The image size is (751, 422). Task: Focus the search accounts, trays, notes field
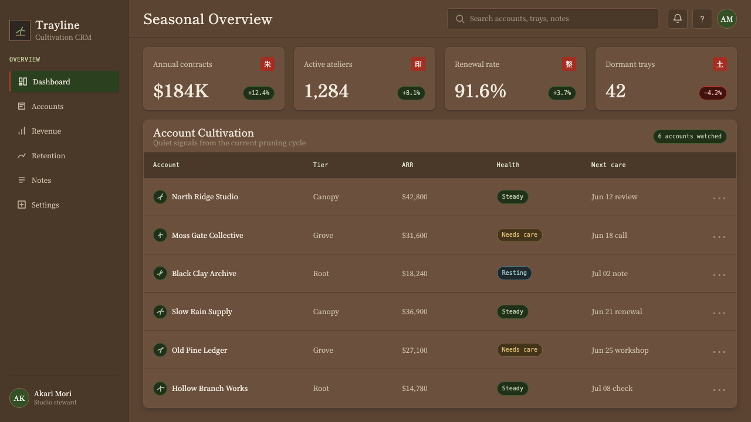tap(553, 19)
